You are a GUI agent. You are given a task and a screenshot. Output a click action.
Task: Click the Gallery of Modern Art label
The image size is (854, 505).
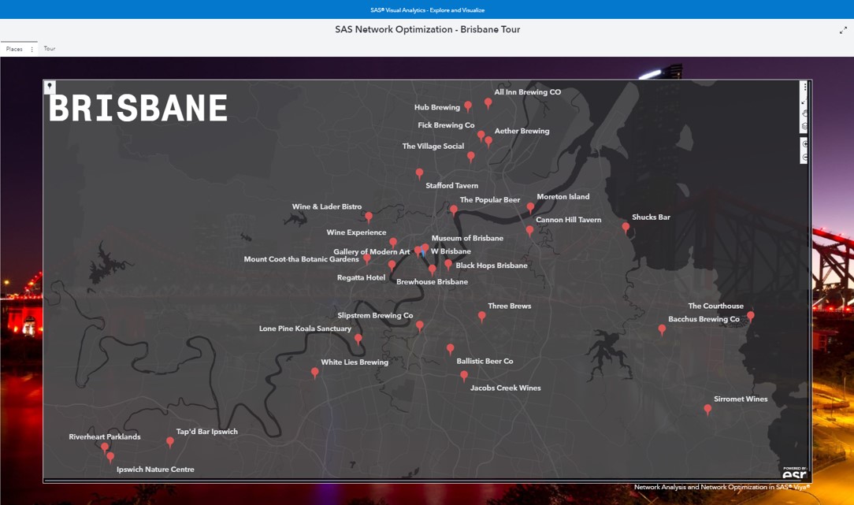click(371, 251)
